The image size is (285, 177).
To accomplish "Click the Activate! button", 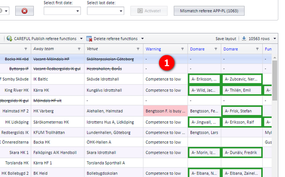I will click(x=149, y=11).
